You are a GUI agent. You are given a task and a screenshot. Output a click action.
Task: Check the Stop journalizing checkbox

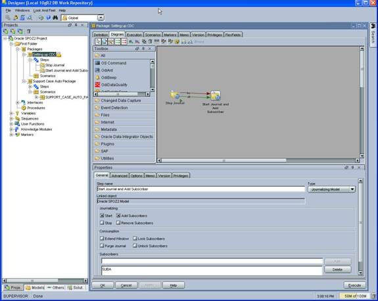(102, 223)
